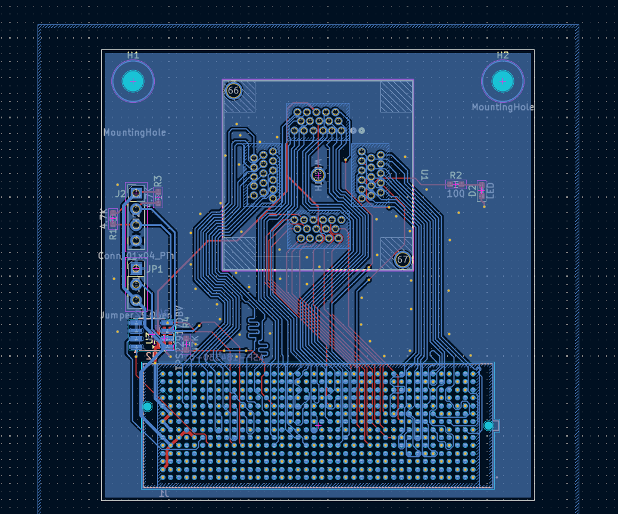Screen dimensions: 618x514
Task: Select pin 1 square pad of J2
Action: [x=136, y=193]
